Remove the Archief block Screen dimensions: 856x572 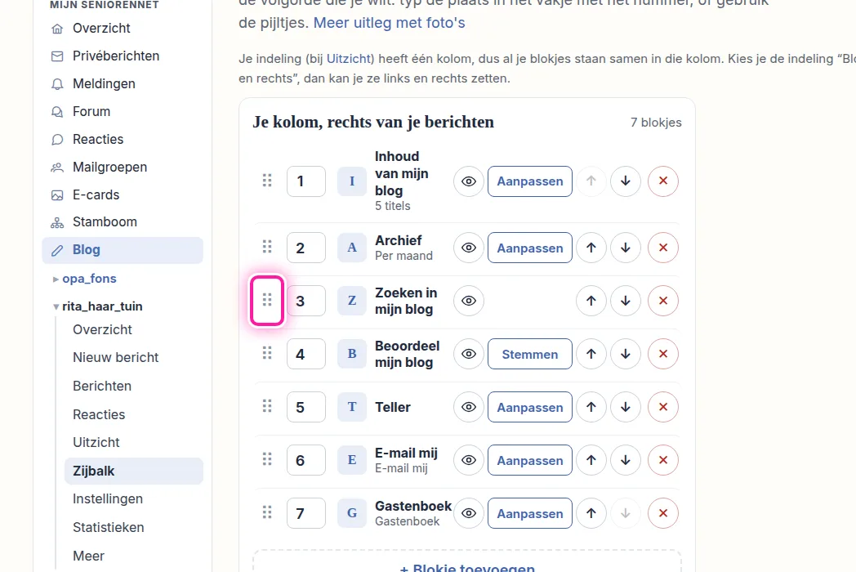click(663, 248)
